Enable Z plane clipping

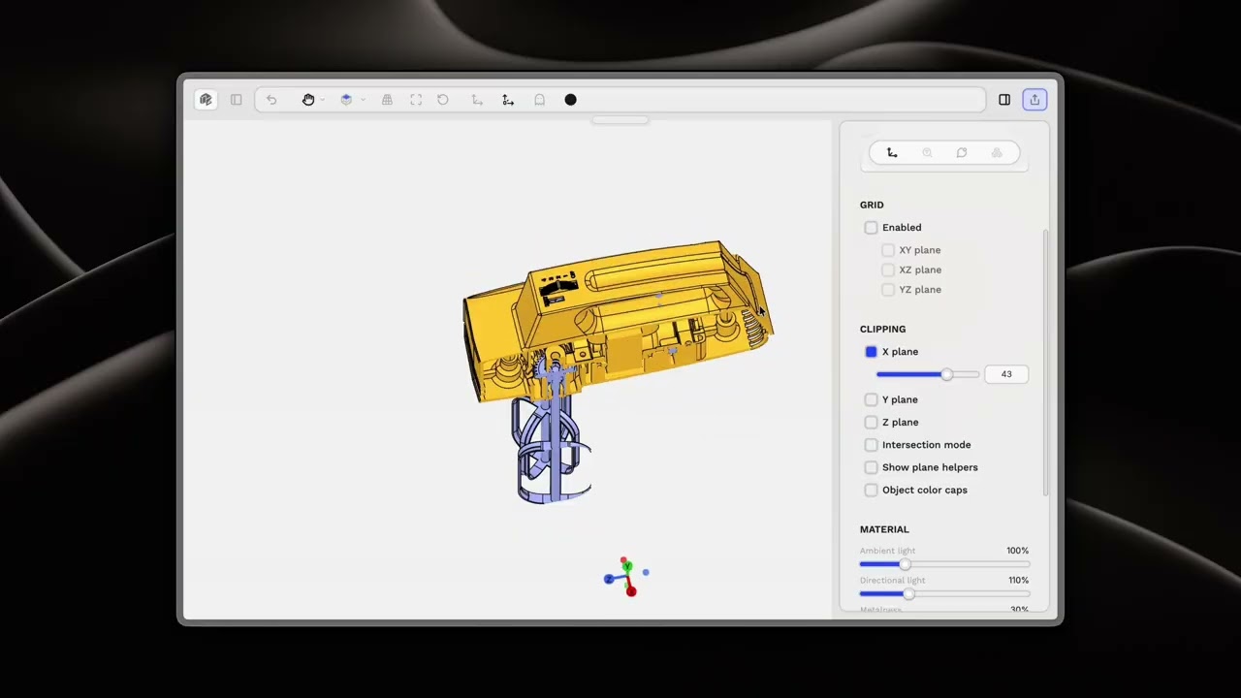click(871, 422)
